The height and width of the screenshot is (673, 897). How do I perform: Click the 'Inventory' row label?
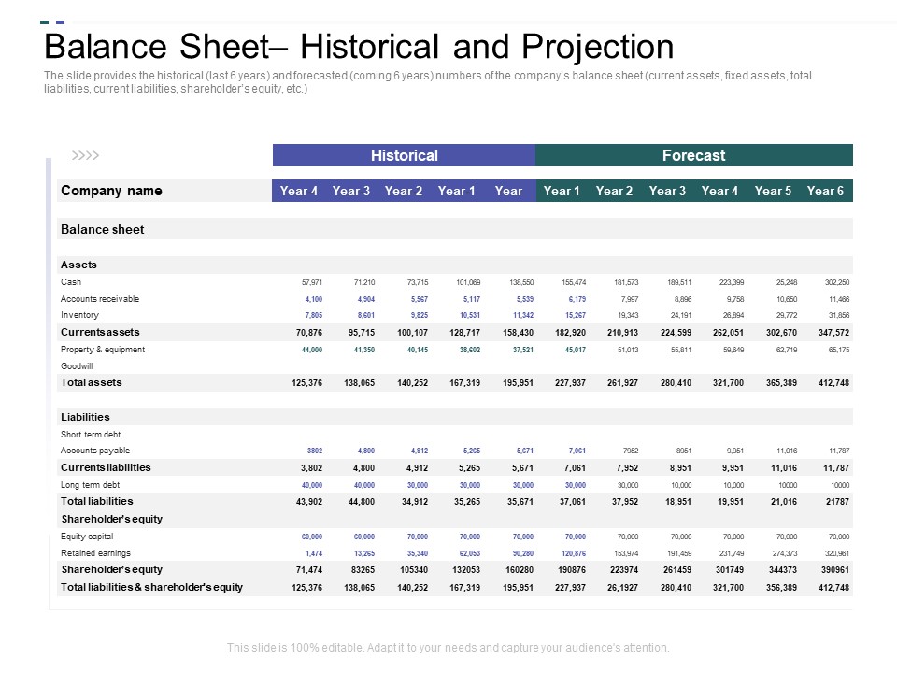point(79,315)
